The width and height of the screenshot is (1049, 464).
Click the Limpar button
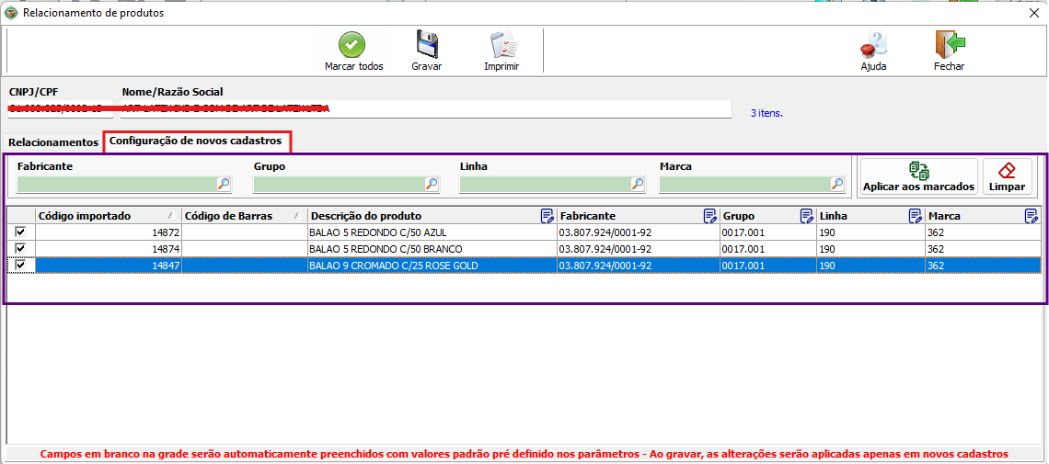[1007, 177]
